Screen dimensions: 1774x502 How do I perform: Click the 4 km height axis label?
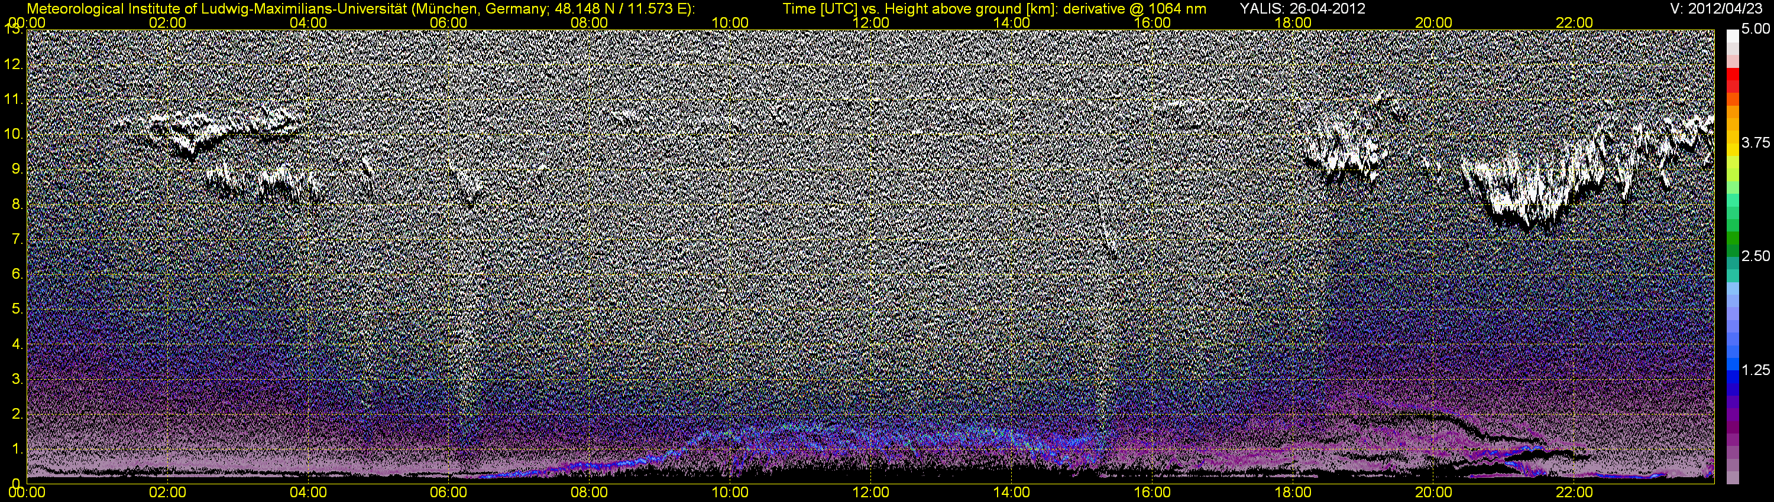pos(17,344)
